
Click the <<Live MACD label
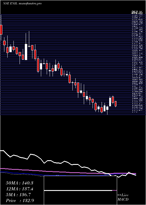tap(123, 197)
